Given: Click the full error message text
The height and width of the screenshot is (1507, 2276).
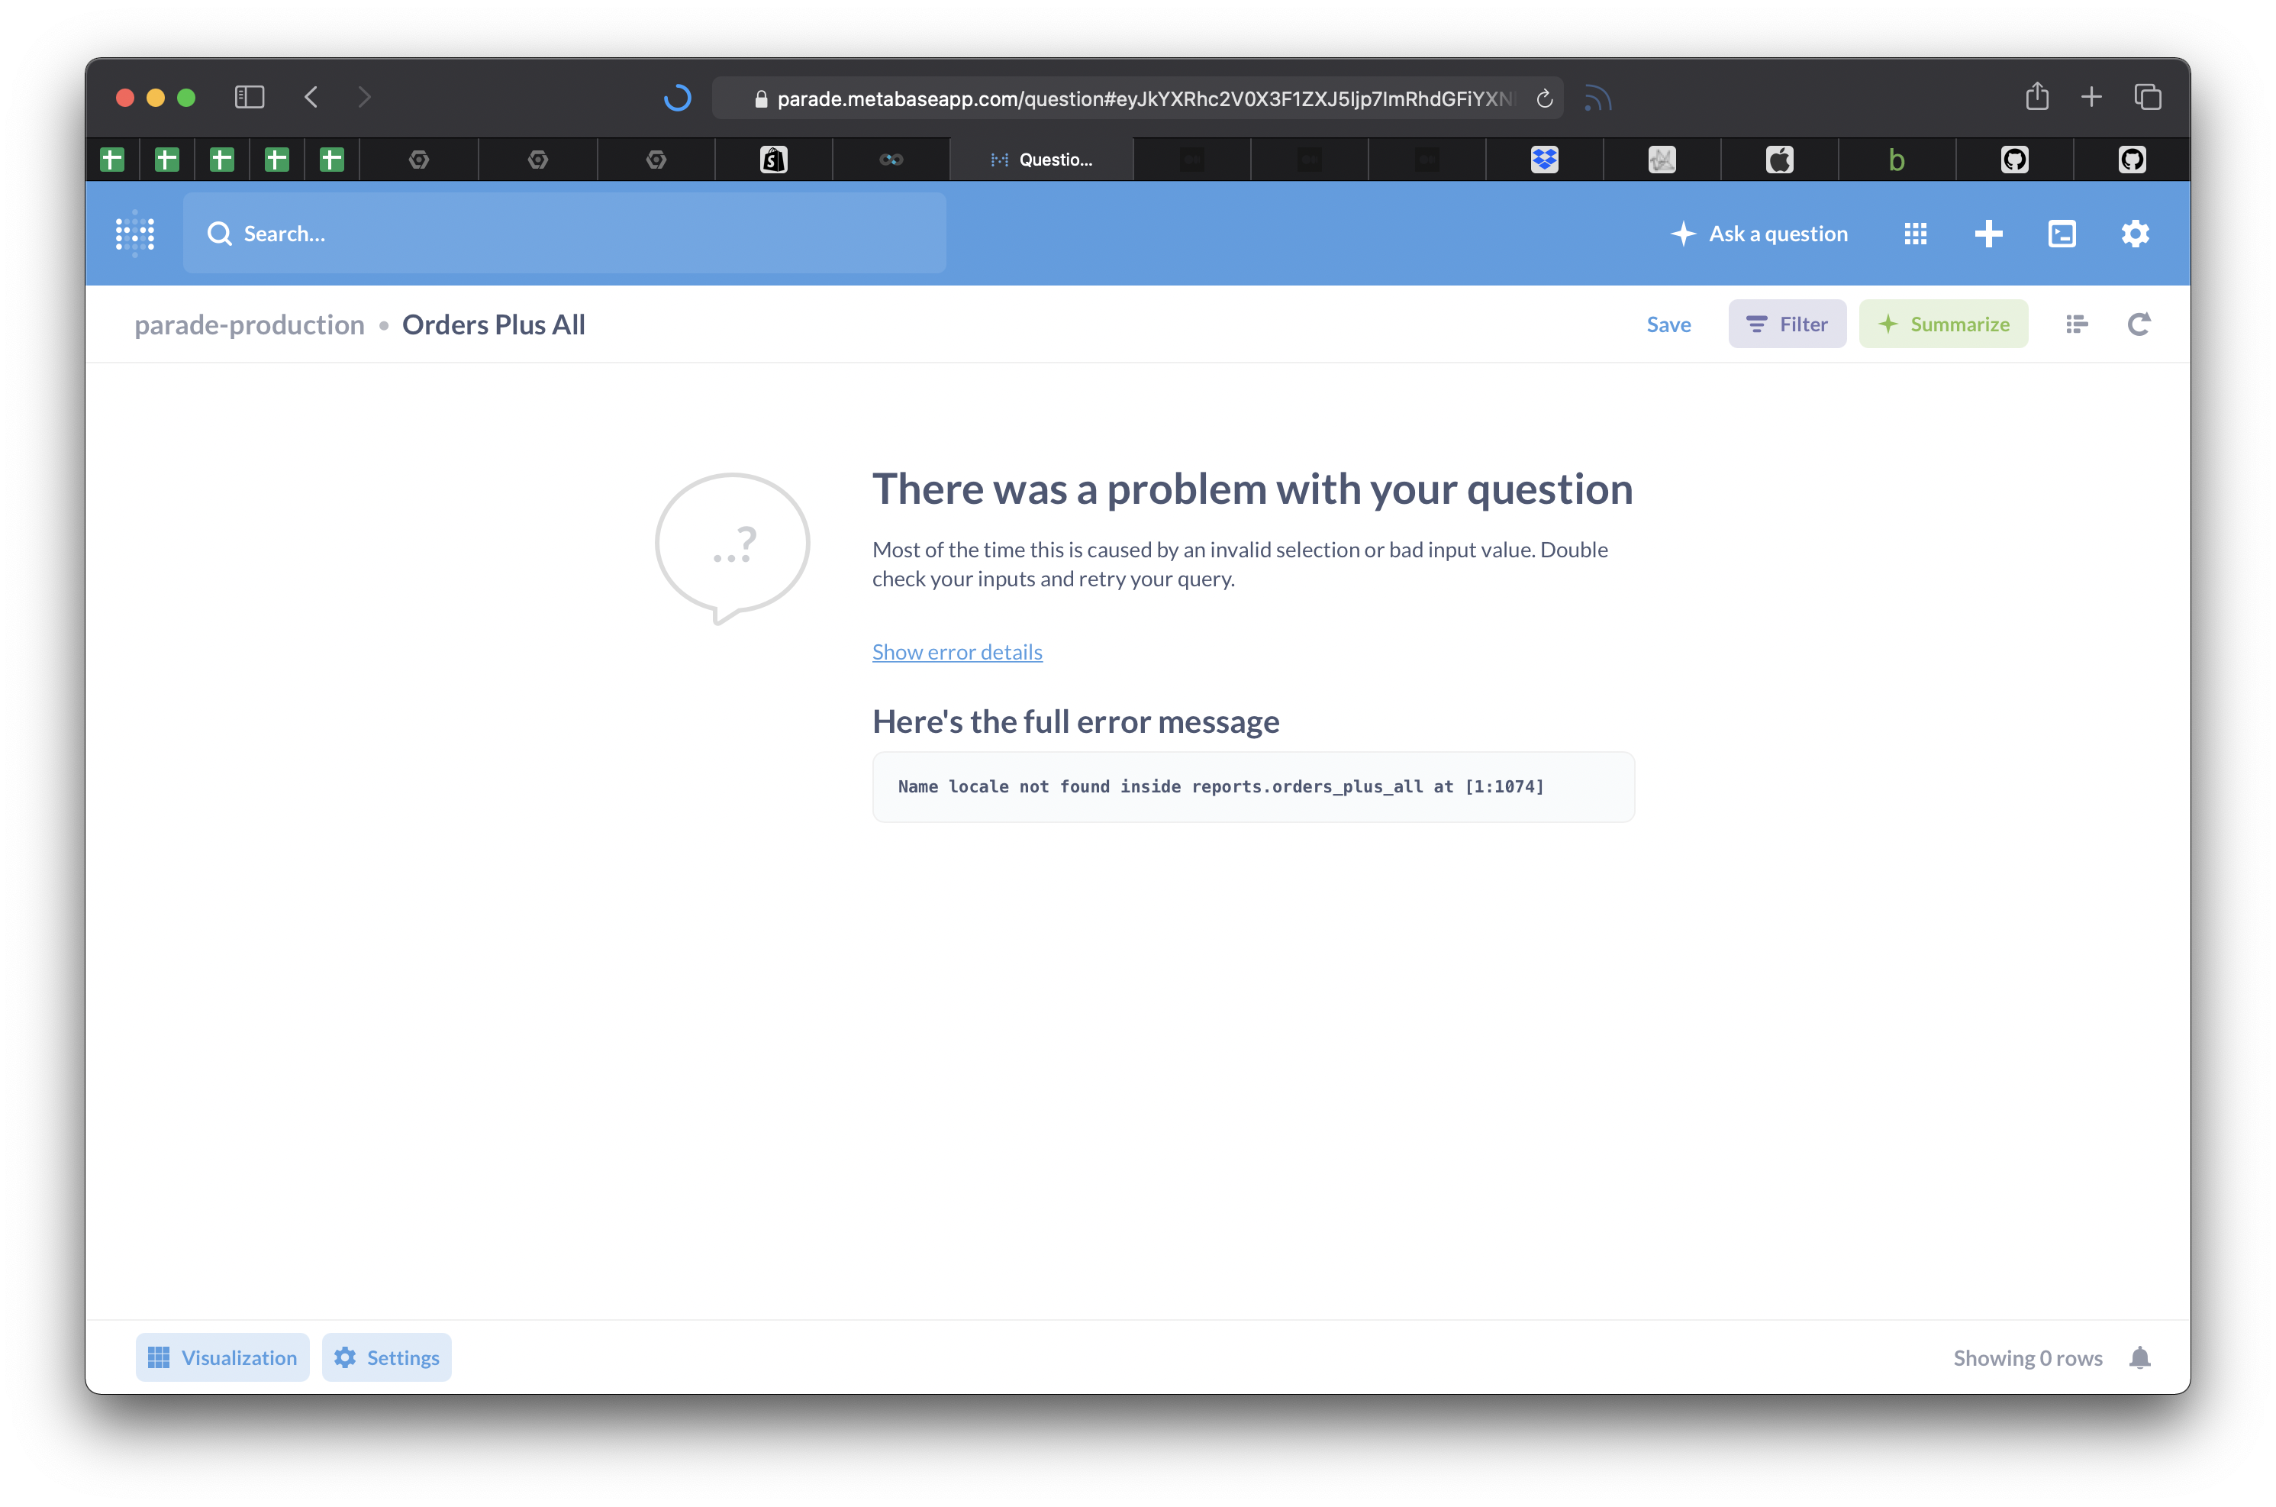Looking at the screenshot, I should (1220, 786).
